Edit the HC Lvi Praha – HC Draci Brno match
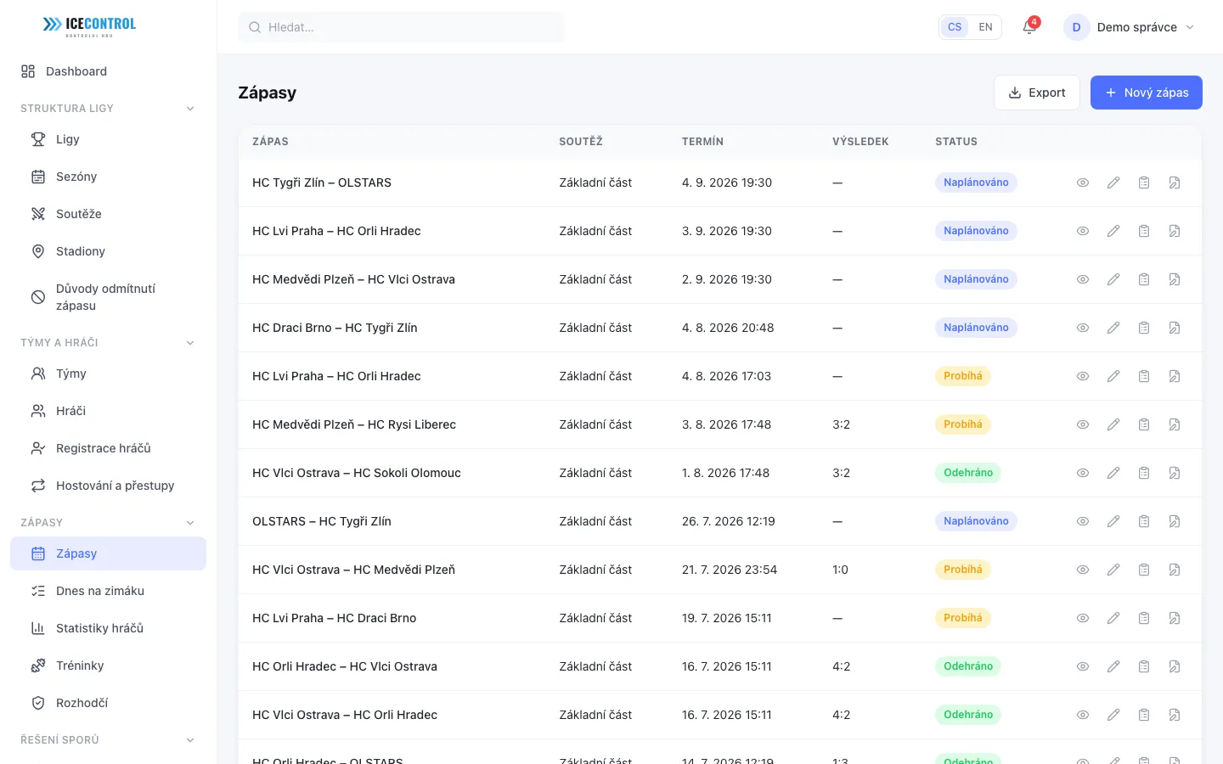 click(1113, 618)
